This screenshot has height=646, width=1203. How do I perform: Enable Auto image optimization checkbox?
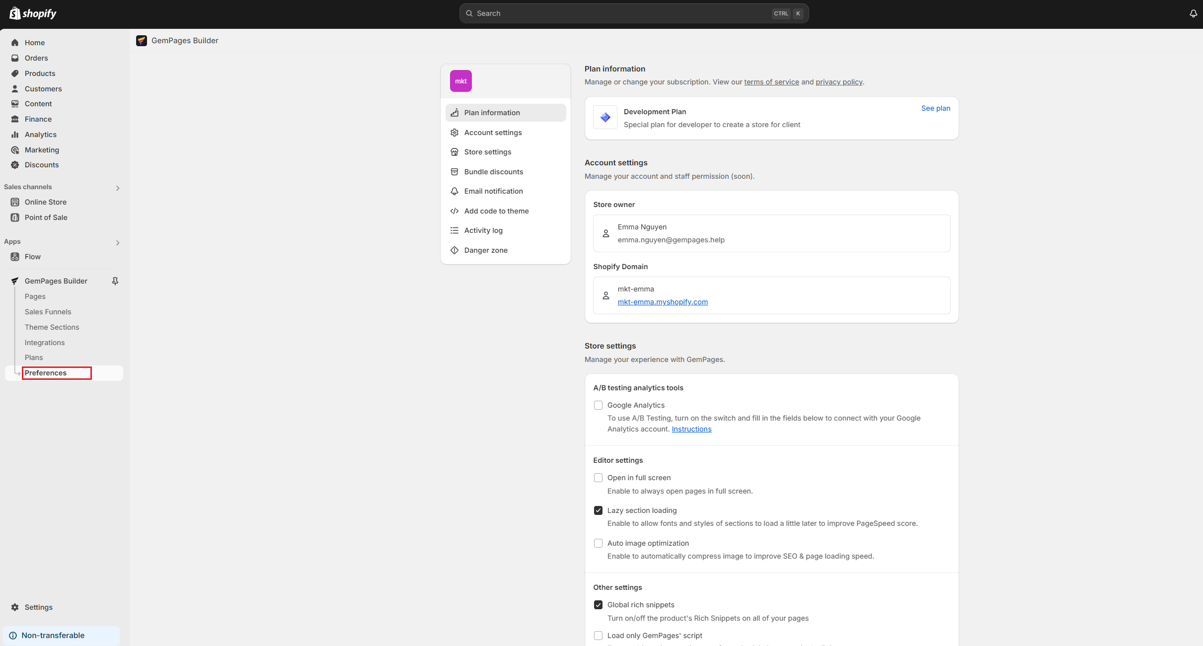pyautogui.click(x=598, y=543)
